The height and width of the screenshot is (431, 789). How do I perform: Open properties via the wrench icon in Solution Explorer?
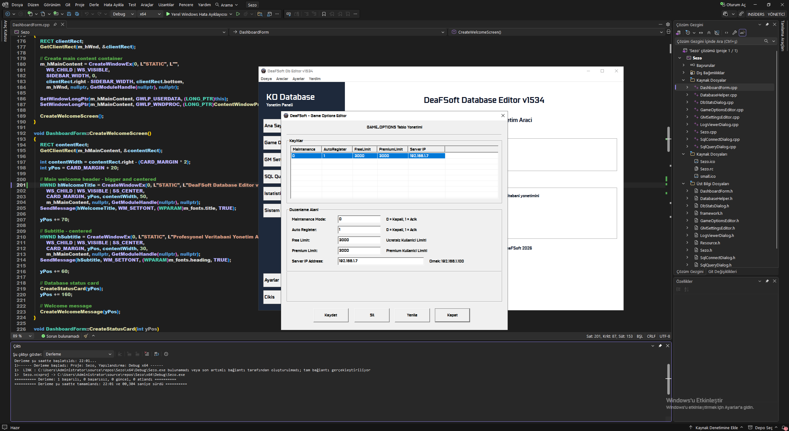tap(734, 33)
